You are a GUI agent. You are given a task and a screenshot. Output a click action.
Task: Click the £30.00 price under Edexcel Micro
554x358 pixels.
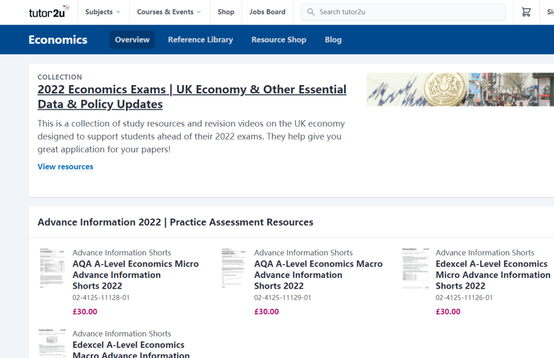(x=448, y=312)
